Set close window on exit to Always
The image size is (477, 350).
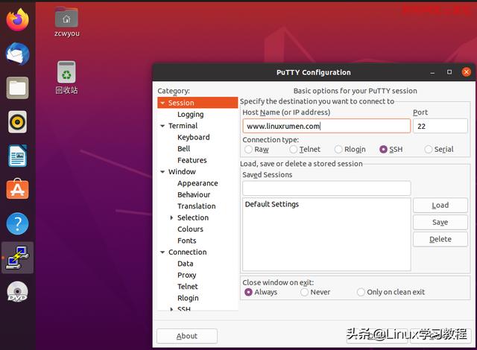pos(248,292)
